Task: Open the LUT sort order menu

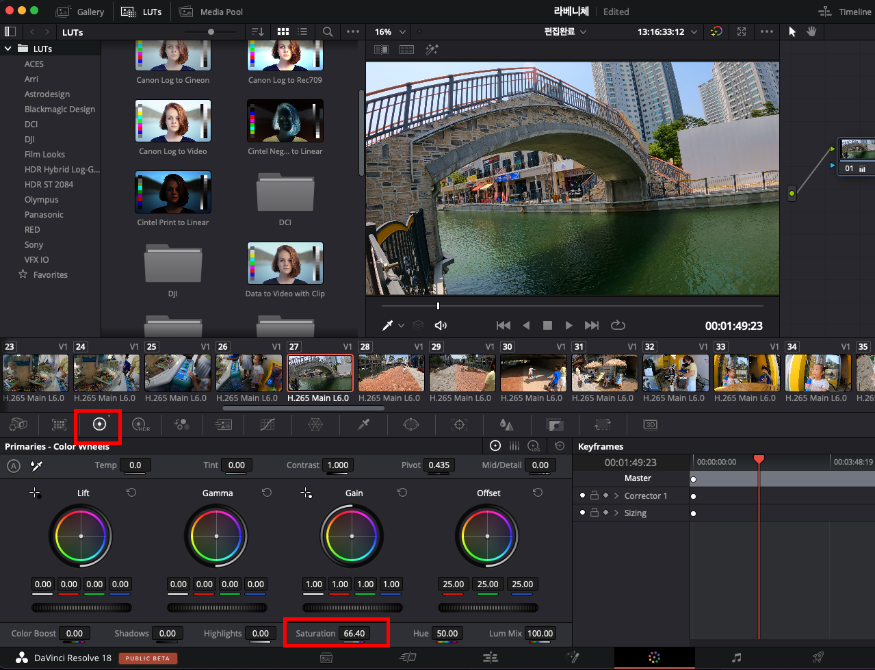Action: point(258,31)
